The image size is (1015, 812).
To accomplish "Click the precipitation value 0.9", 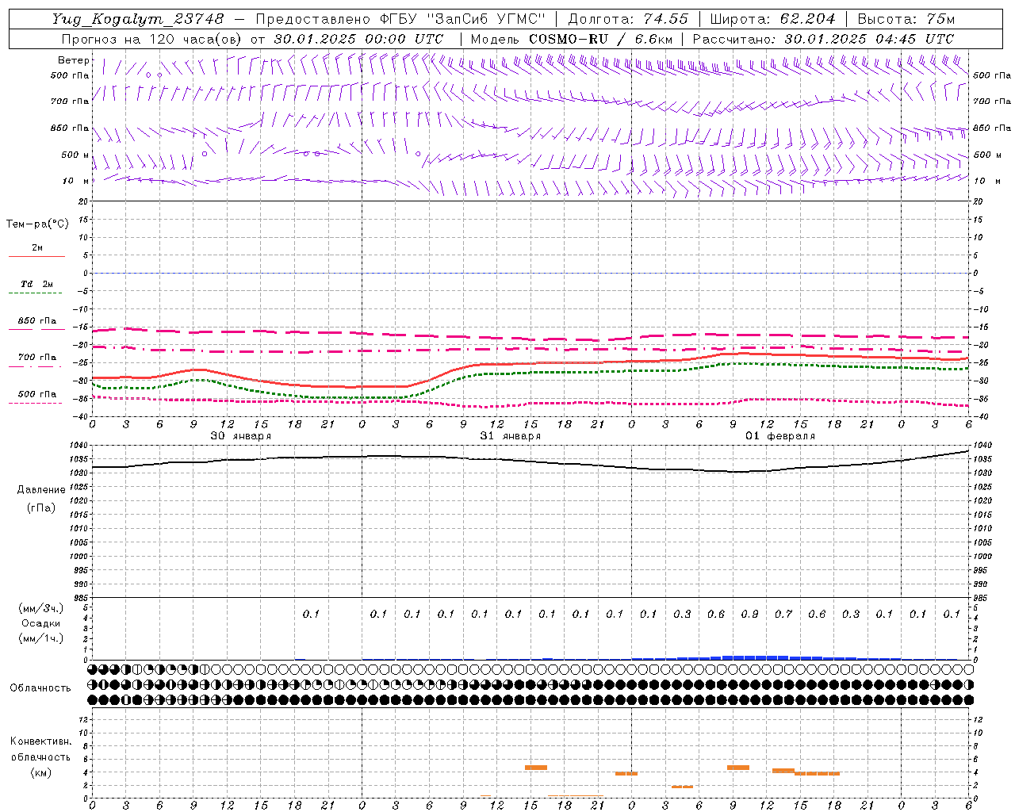I will tap(749, 614).
